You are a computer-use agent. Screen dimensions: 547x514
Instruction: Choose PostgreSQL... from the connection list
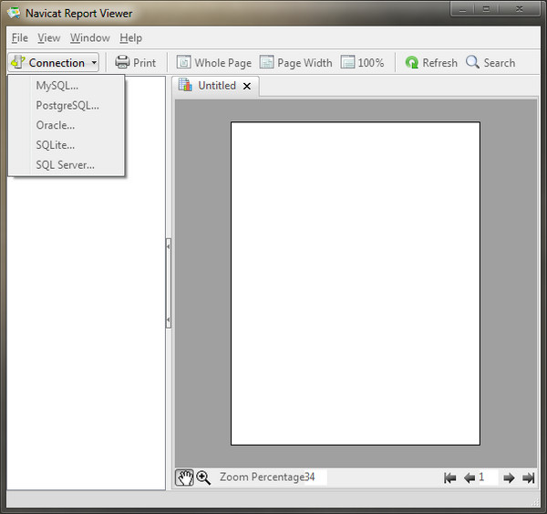click(67, 106)
